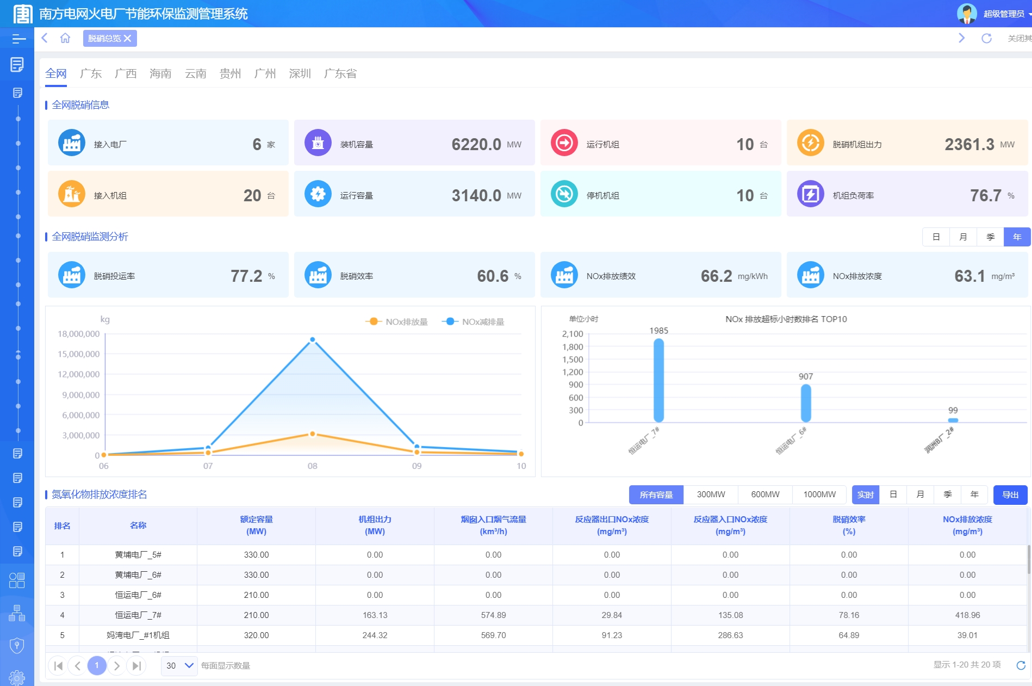1032x686 pixels.
Task: Click the 黄埔电厂_5# row name
Action: [138, 554]
